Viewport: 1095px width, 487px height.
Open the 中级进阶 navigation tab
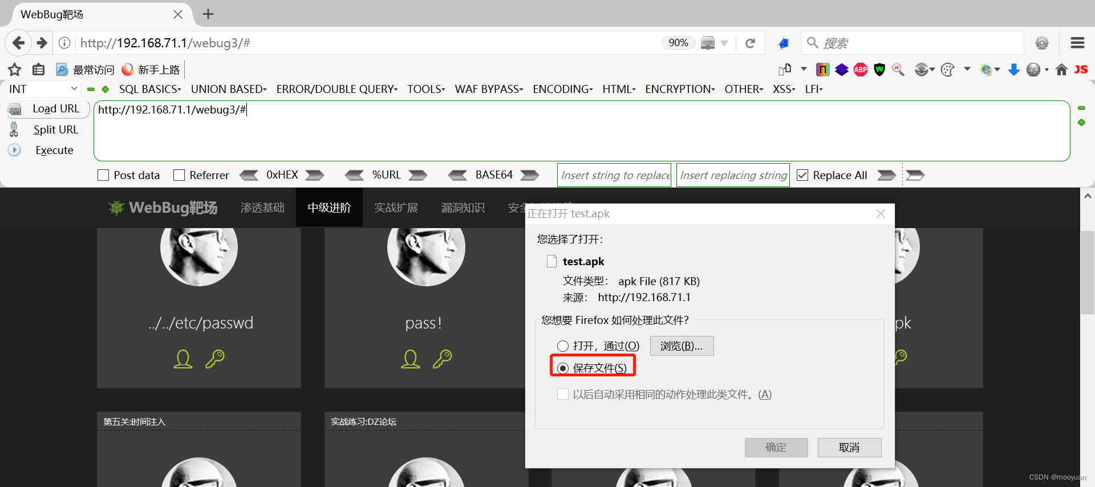point(329,208)
